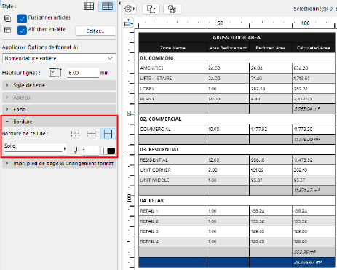This screenshot has height=270, width=337.
Task: Click the Calculated Area column header
Action: coord(314,48)
